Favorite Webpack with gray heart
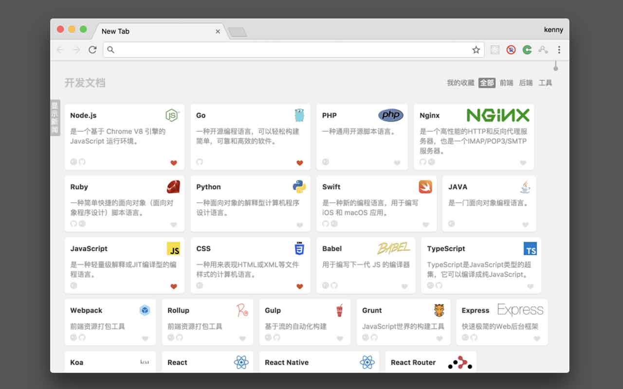623x389 pixels. tap(145, 338)
